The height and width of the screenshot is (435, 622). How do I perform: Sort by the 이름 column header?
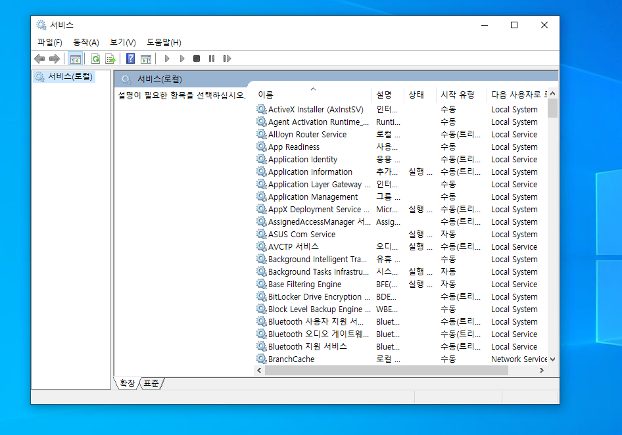tap(313, 95)
